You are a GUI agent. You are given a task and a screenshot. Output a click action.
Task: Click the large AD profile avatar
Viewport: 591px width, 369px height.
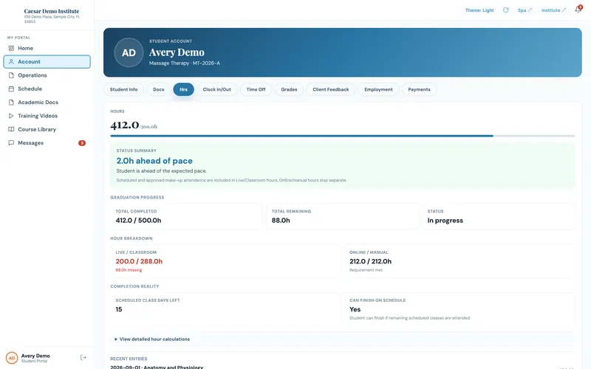pos(129,52)
